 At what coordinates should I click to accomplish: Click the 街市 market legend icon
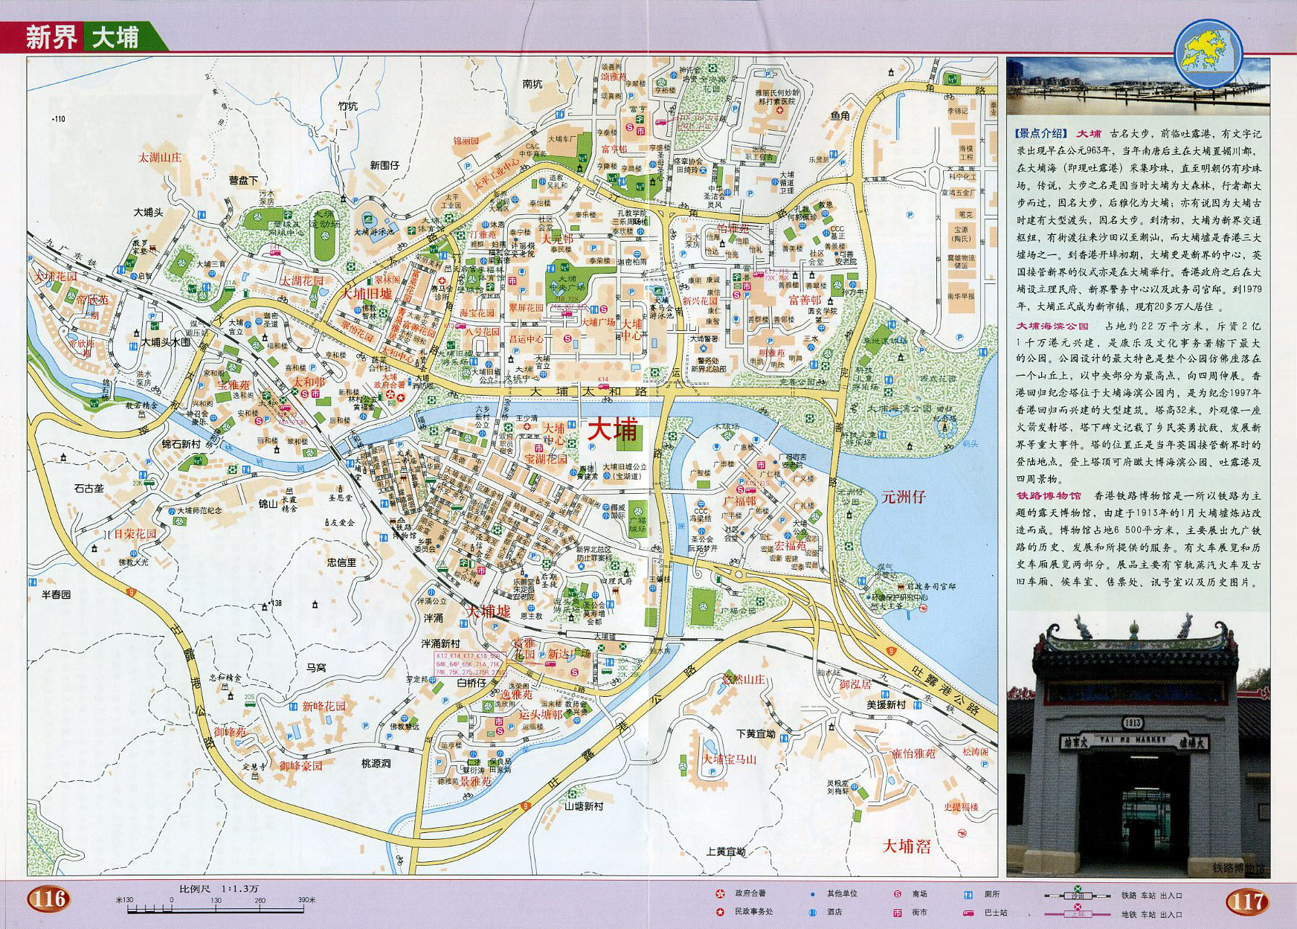pos(897,912)
